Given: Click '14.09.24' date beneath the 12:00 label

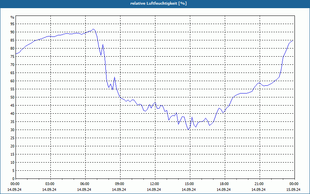Looking at the screenshot, I should 154,189.
